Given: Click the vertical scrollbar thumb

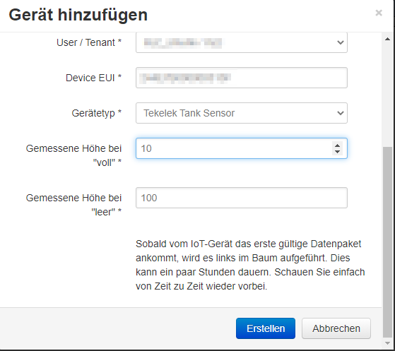Looking at the screenshot, I should click(x=387, y=242).
